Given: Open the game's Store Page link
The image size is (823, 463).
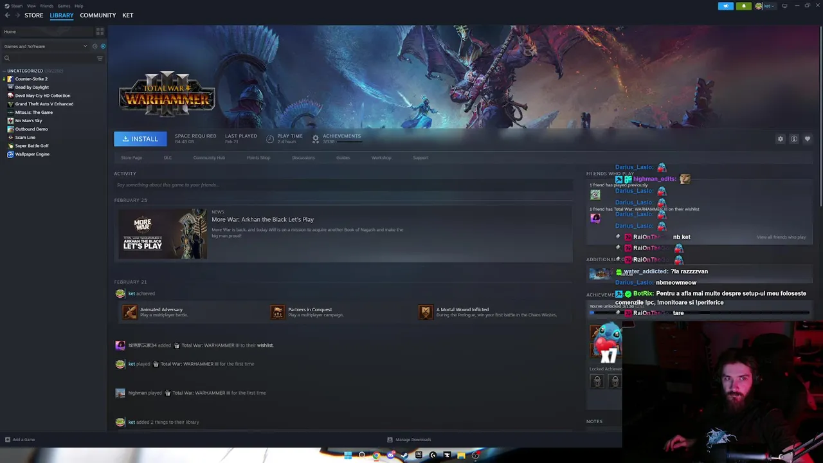Looking at the screenshot, I should tap(131, 158).
